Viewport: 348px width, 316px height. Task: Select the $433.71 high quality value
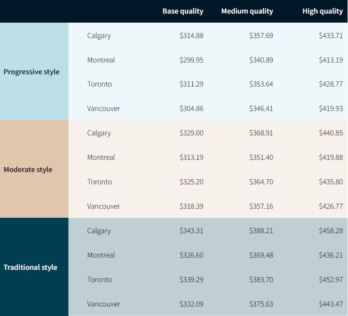click(x=331, y=35)
